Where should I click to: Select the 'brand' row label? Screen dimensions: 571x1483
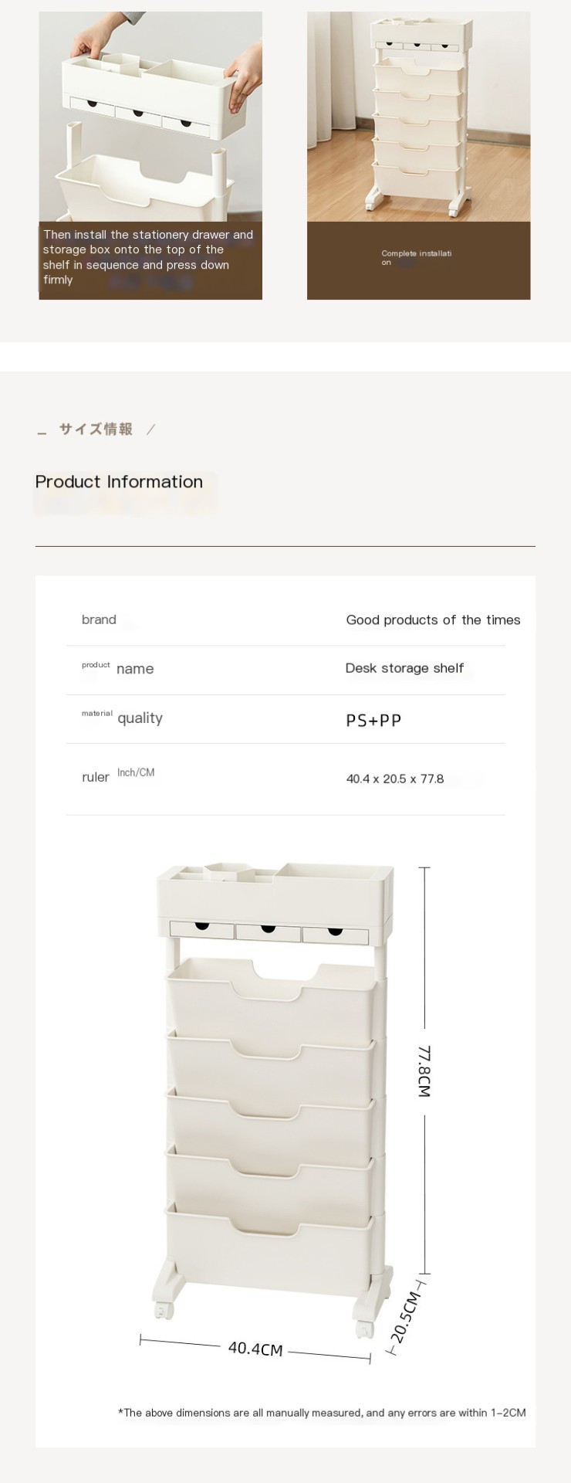point(99,619)
